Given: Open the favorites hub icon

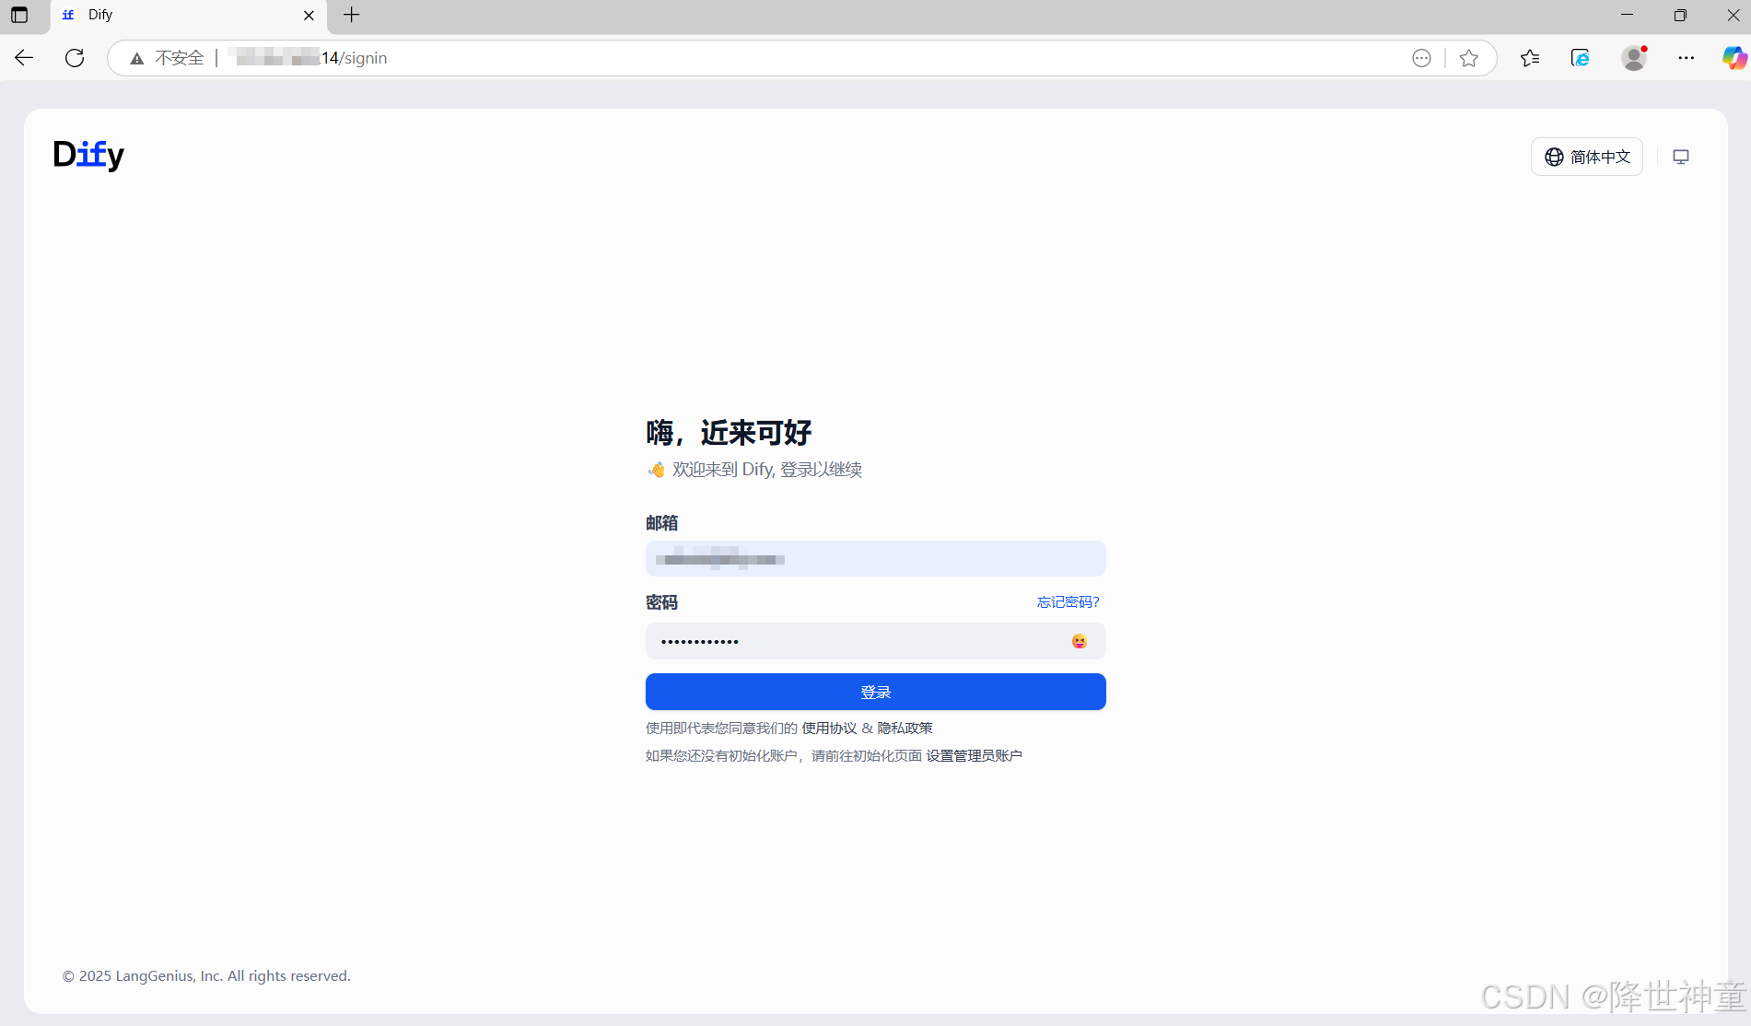Looking at the screenshot, I should pos(1530,57).
